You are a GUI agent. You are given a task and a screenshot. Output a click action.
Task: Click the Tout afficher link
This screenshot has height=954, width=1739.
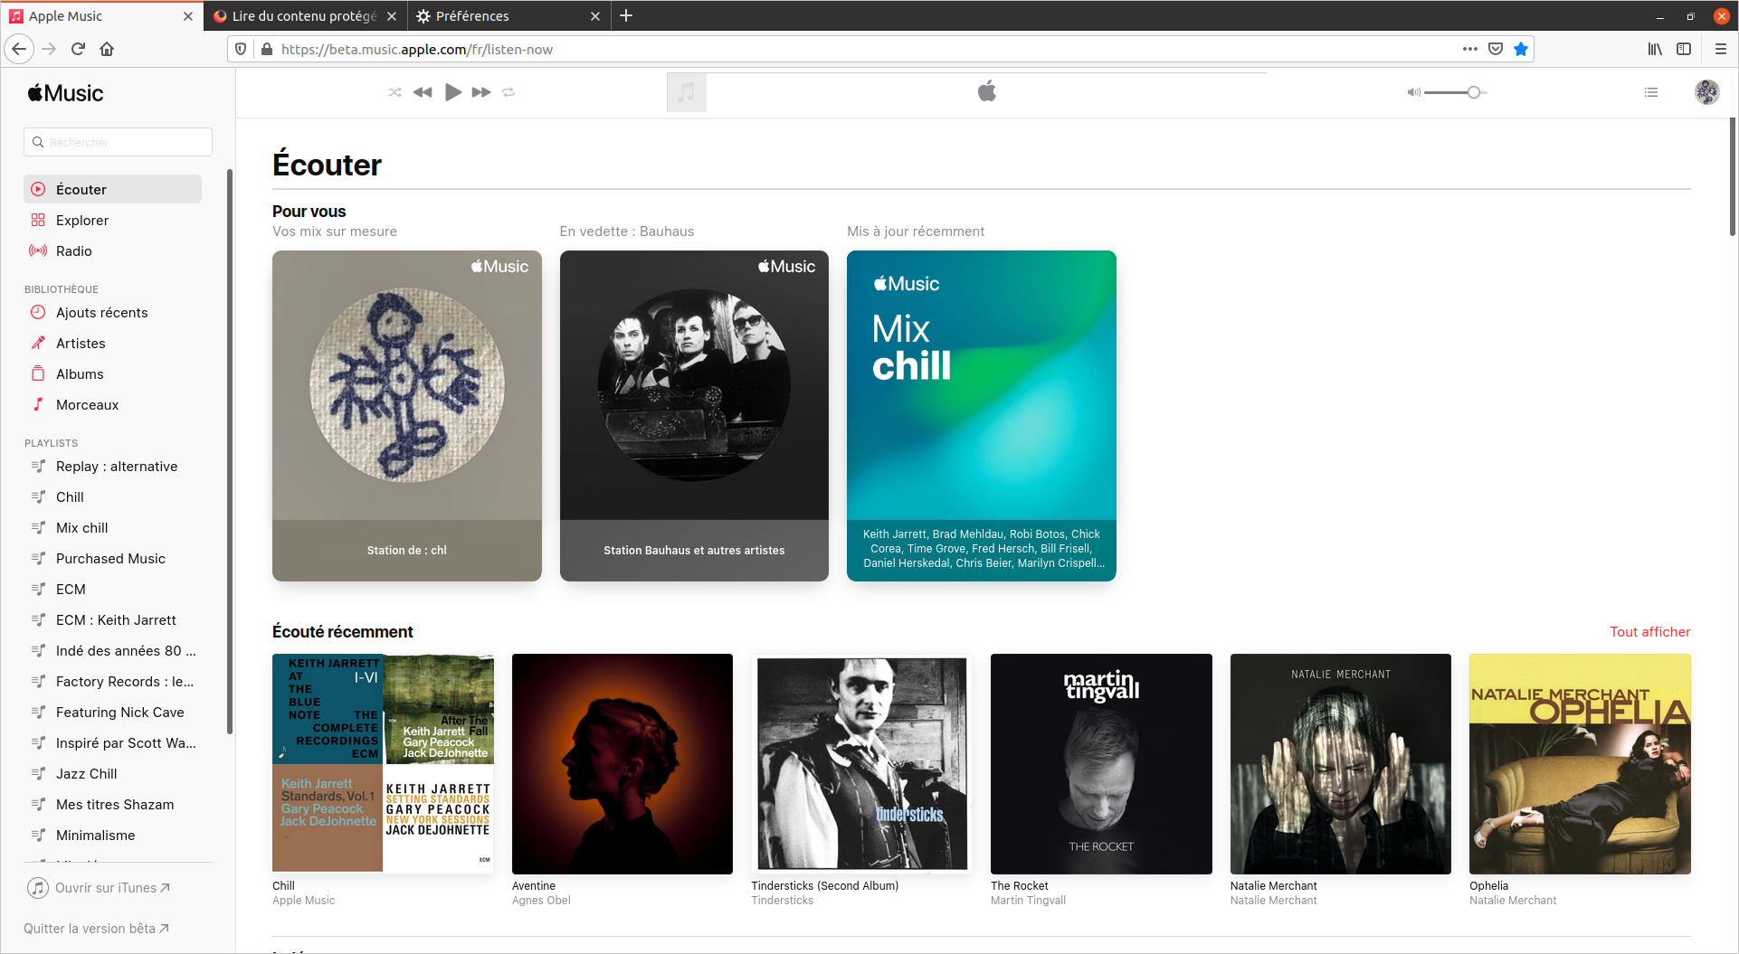pyautogui.click(x=1649, y=632)
